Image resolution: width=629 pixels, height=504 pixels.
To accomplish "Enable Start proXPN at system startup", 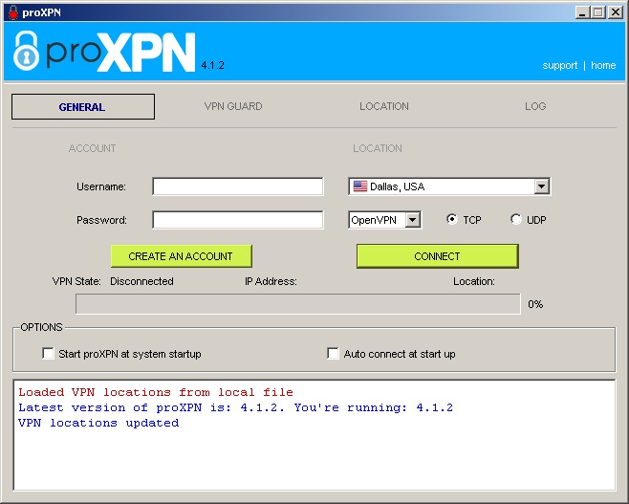I will point(48,354).
